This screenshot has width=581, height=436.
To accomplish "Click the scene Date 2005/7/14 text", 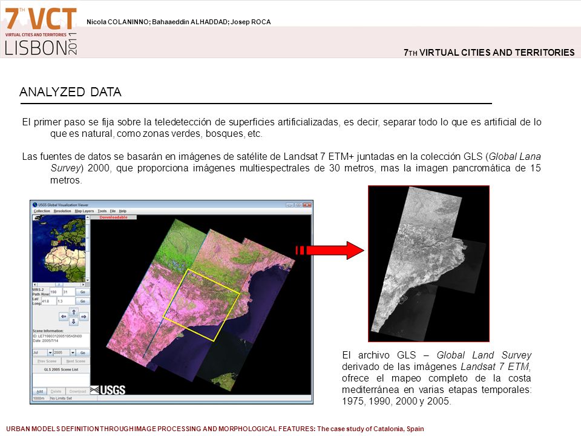I will pos(46,340).
